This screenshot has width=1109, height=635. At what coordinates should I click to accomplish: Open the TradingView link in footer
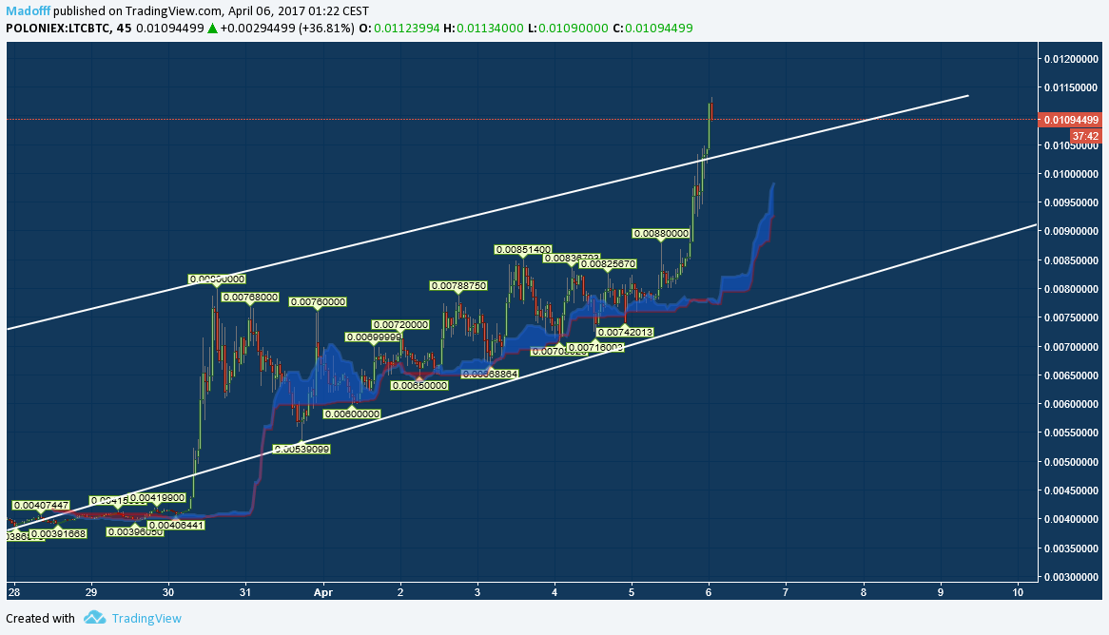coord(146,619)
